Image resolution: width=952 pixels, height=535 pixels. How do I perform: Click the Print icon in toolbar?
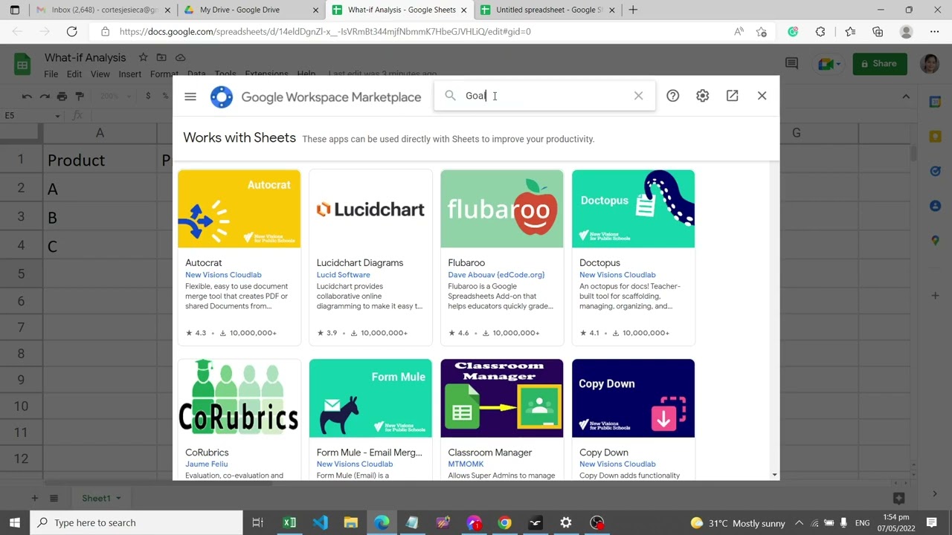pyautogui.click(x=62, y=96)
